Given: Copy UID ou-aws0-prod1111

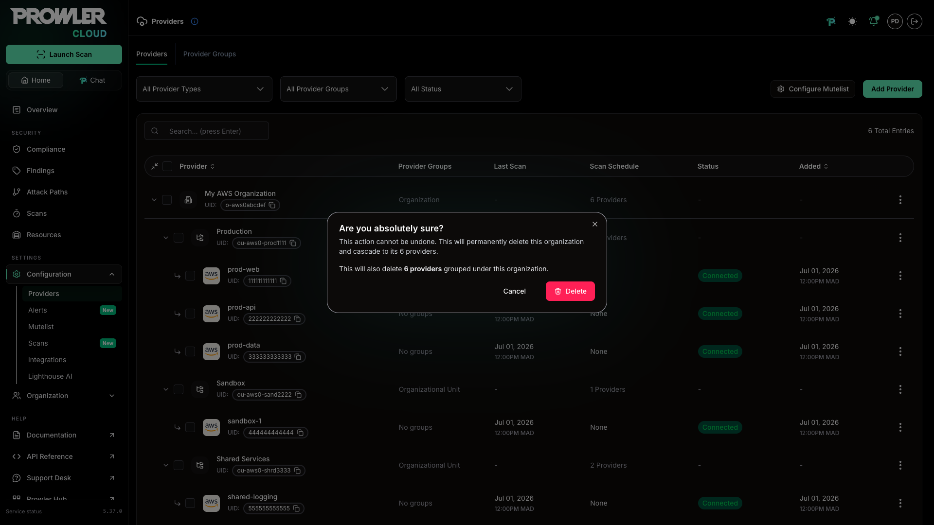Looking at the screenshot, I should pos(293,243).
